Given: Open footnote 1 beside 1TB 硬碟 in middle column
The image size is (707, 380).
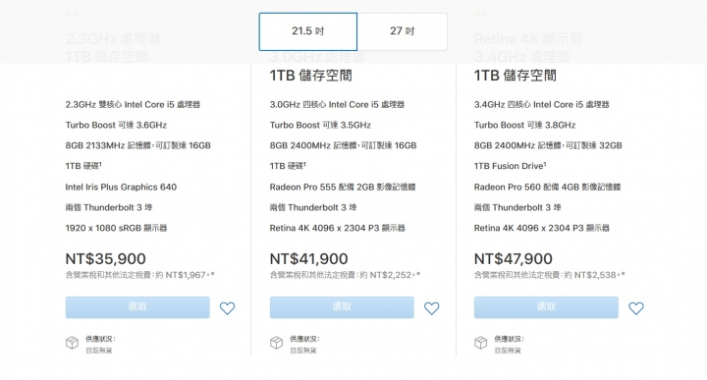Looking at the screenshot, I should (304, 164).
